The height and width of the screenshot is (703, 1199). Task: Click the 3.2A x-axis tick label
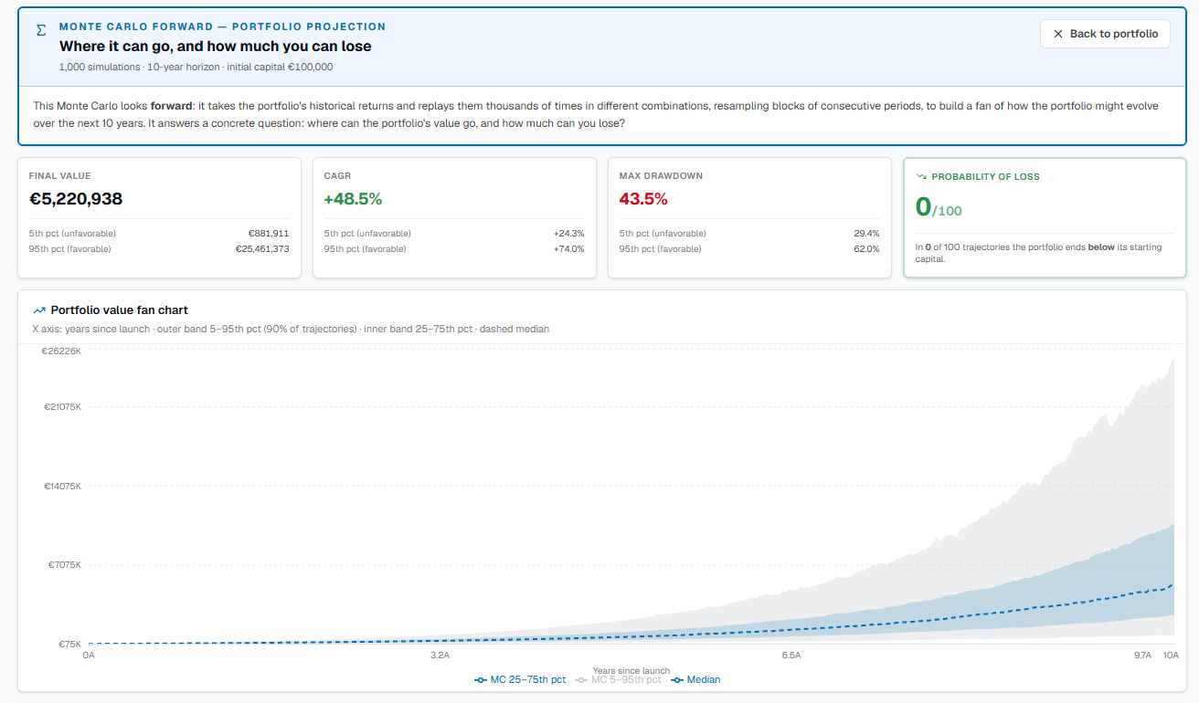click(440, 656)
